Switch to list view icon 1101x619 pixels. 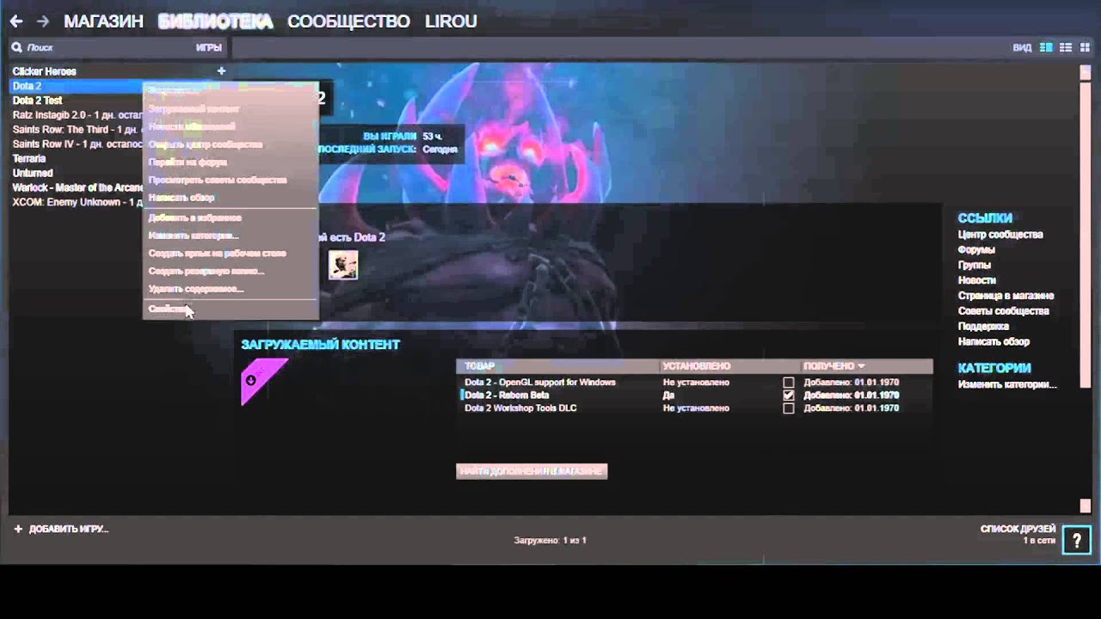[1066, 47]
